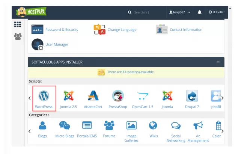Image resolution: width=250 pixels, height=154 pixels.
Task: Open the grid home icon in sidebar
Action: pyautogui.click(x=18, y=24)
